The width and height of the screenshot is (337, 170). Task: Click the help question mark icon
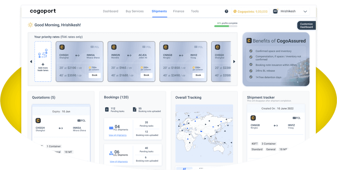(227, 11)
